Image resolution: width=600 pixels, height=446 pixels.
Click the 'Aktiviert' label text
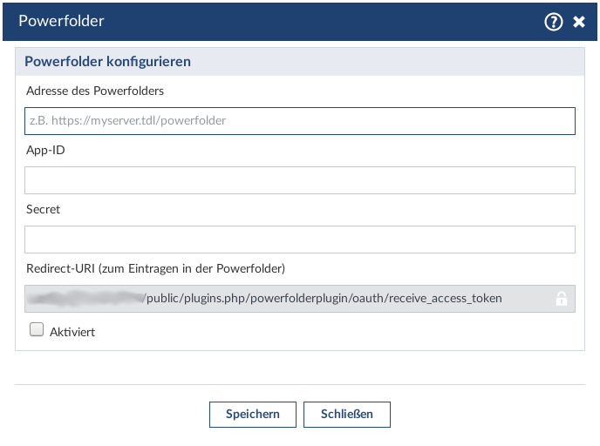(x=73, y=332)
